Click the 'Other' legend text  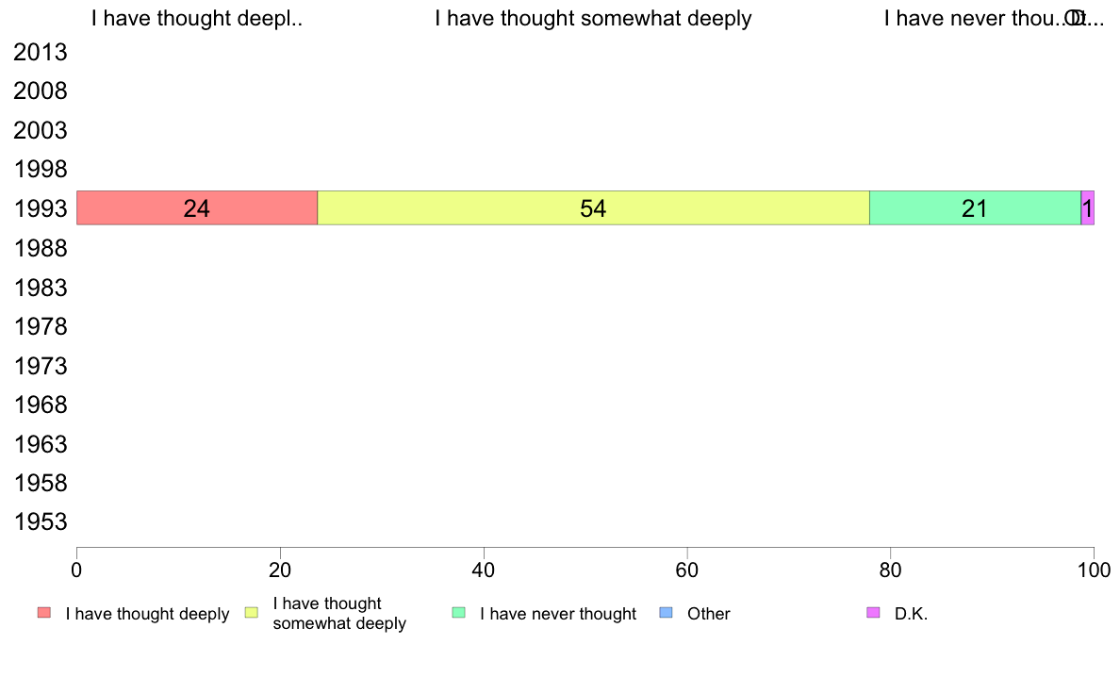709,614
